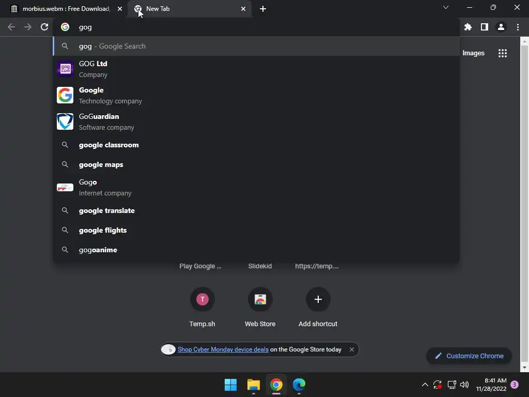Open Microsoft Edge from the taskbar
Viewport: 529px width, 397px height.
click(299, 385)
